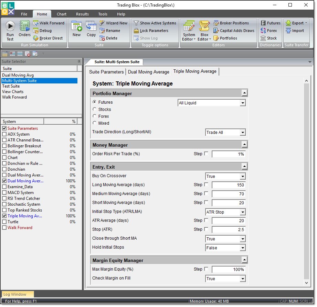This screenshot has width=317, height=307.
Task: Delete the selected suite
Action: (108, 38)
